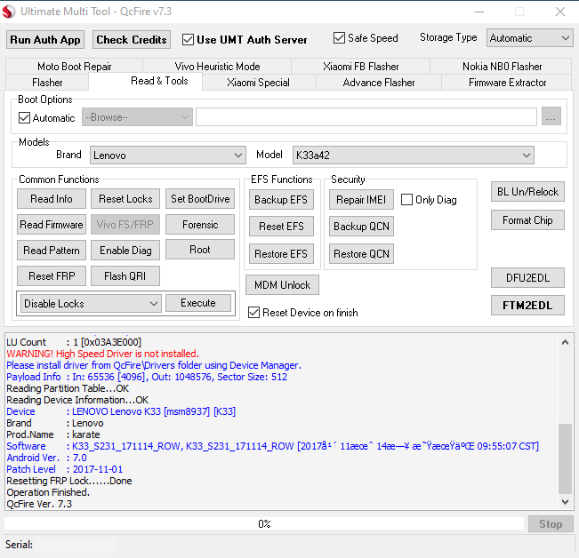Click the Read Info button

click(52, 199)
